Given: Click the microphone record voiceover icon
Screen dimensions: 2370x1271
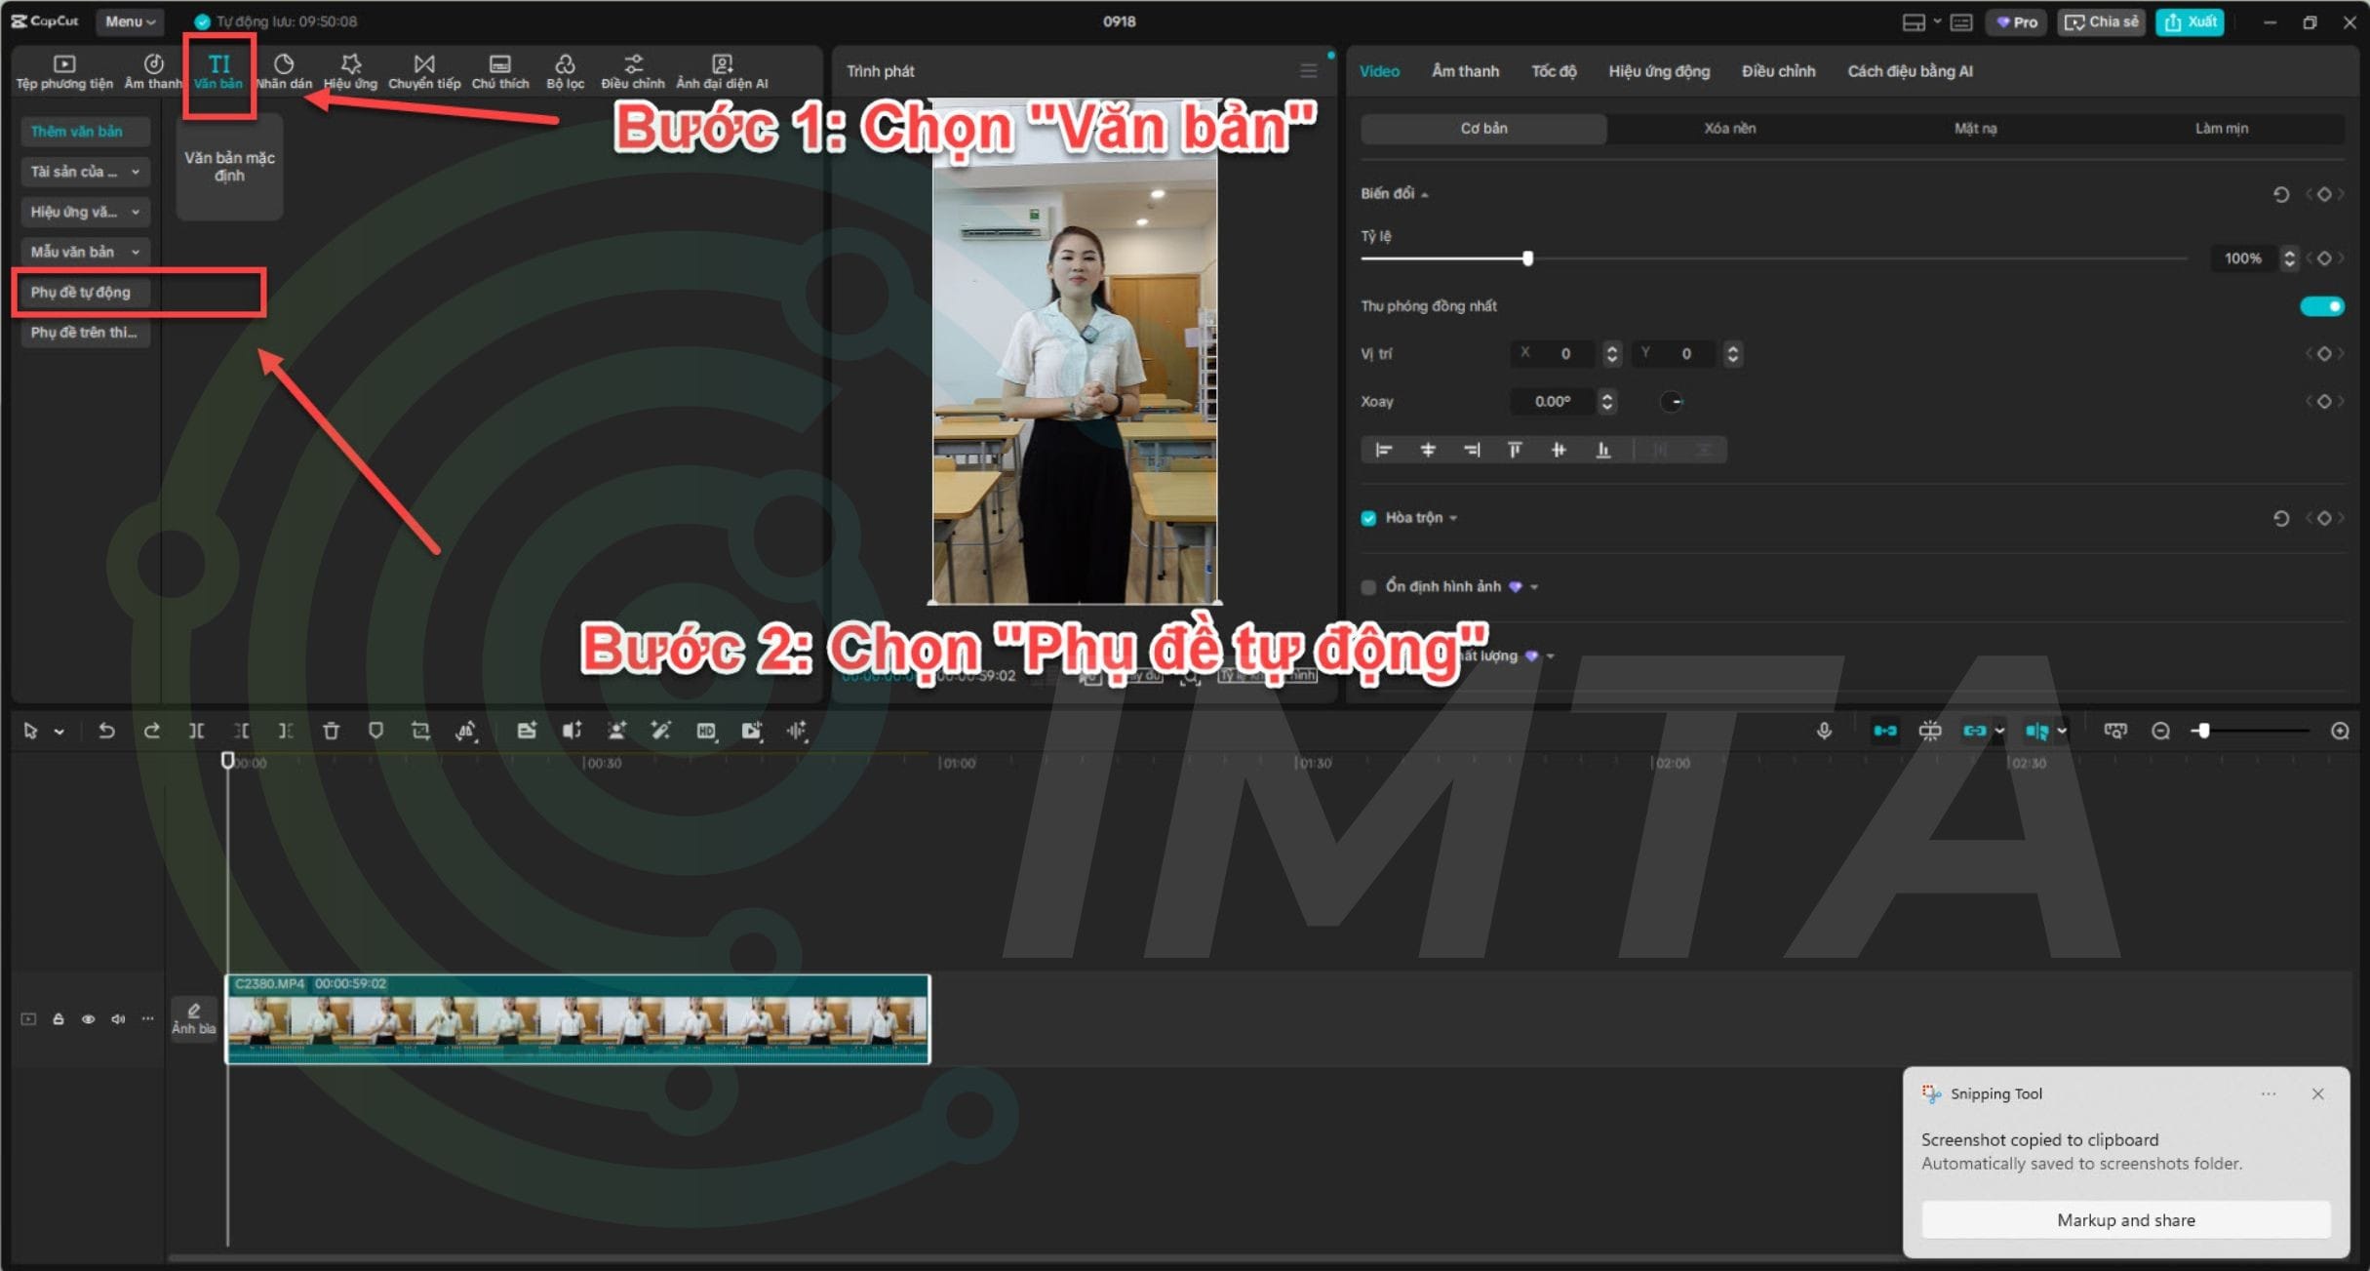Looking at the screenshot, I should point(1824,731).
